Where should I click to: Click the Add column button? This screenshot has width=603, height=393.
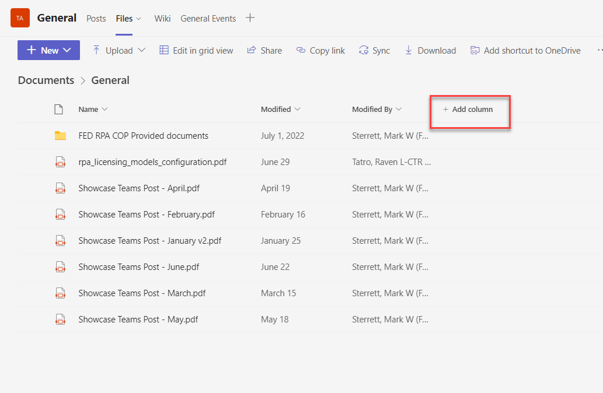point(468,109)
